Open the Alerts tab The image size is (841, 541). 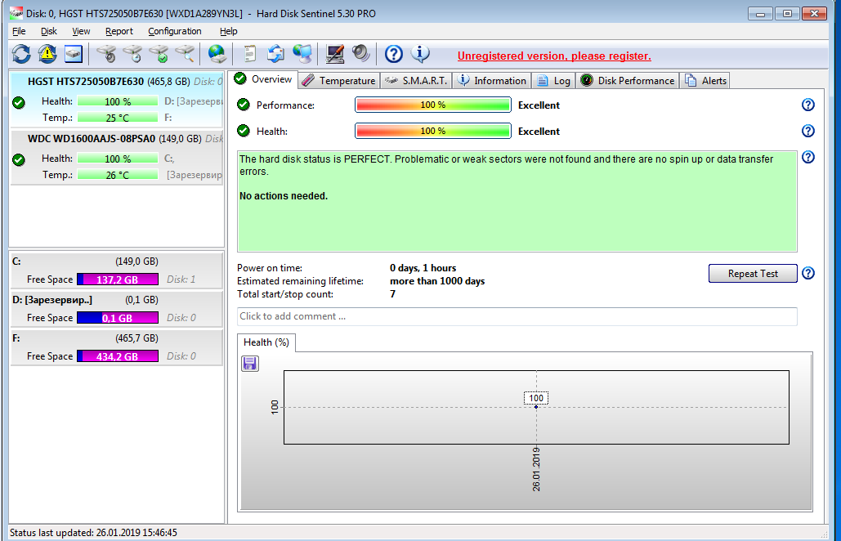pyautogui.click(x=706, y=80)
